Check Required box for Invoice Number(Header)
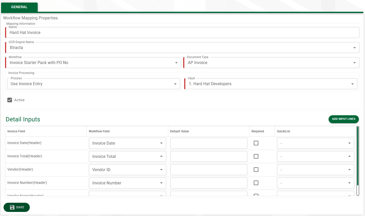This screenshot has width=365, height=216. 256,183
